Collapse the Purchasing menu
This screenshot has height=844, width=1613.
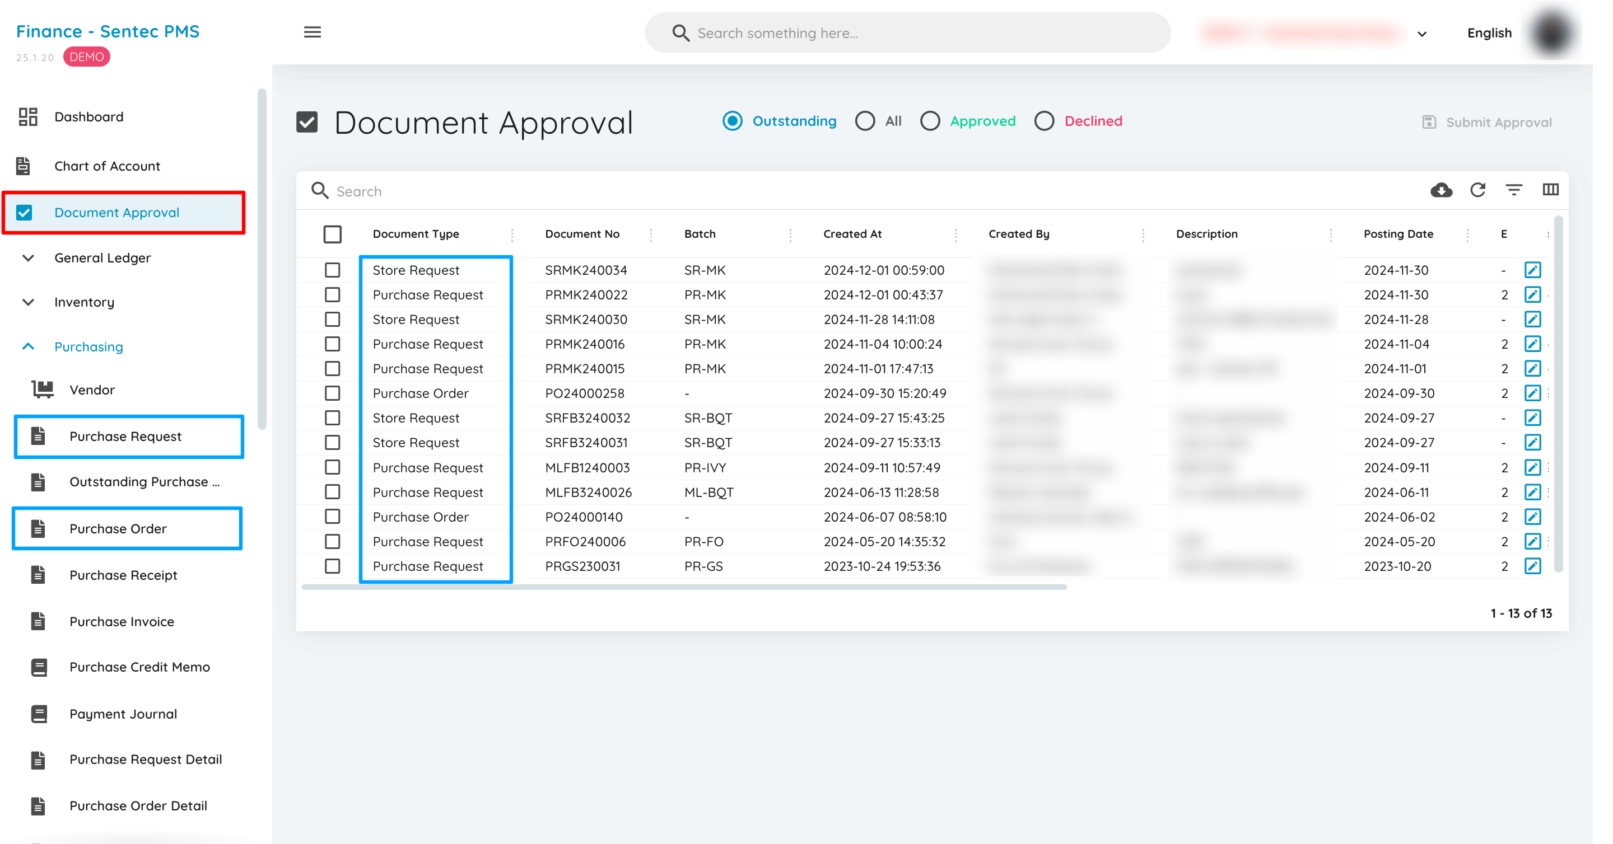point(88,346)
